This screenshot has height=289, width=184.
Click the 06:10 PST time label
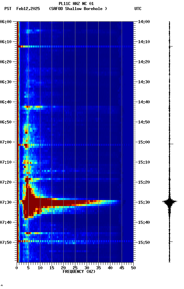click(6, 42)
